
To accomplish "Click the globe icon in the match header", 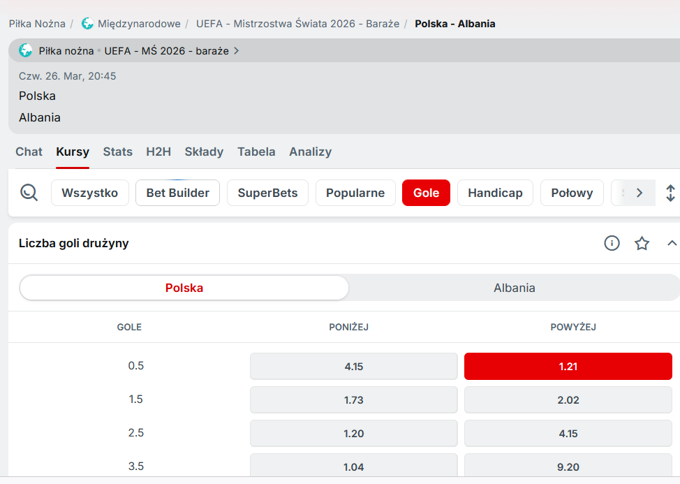I will pyautogui.click(x=26, y=50).
